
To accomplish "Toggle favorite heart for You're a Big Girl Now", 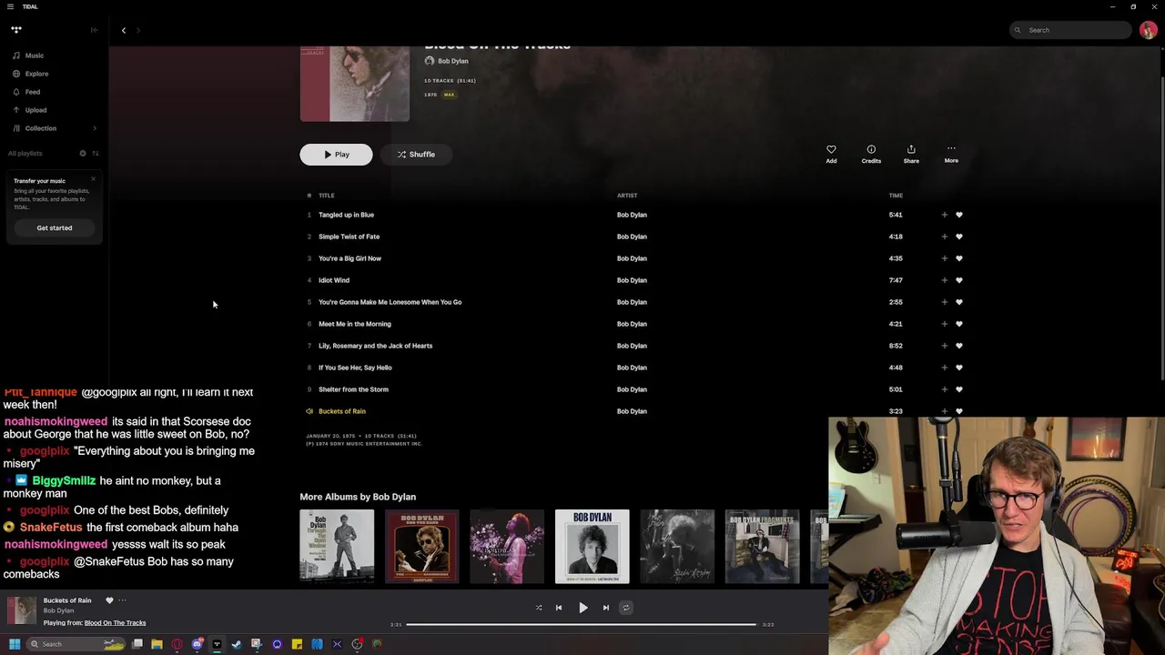I will (x=959, y=258).
